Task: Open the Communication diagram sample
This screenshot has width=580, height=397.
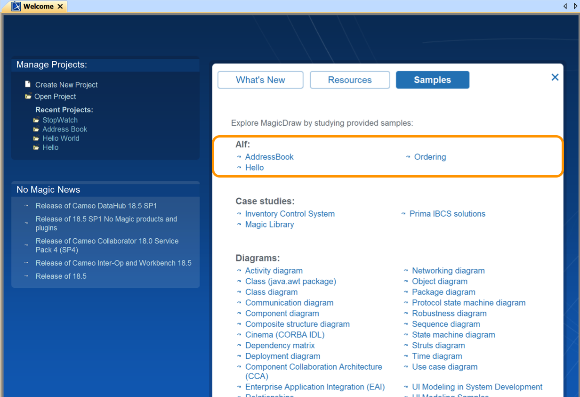Action: pos(289,303)
